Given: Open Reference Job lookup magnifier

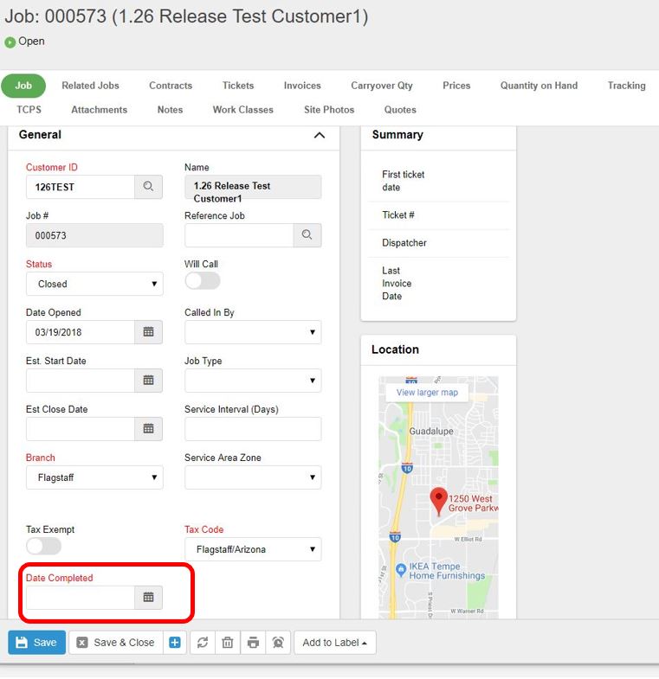Looking at the screenshot, I should [x=307, y=235].
